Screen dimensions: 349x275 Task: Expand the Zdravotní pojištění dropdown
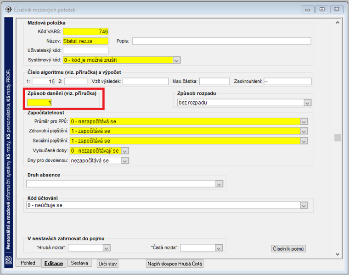(x=304, y=131)
